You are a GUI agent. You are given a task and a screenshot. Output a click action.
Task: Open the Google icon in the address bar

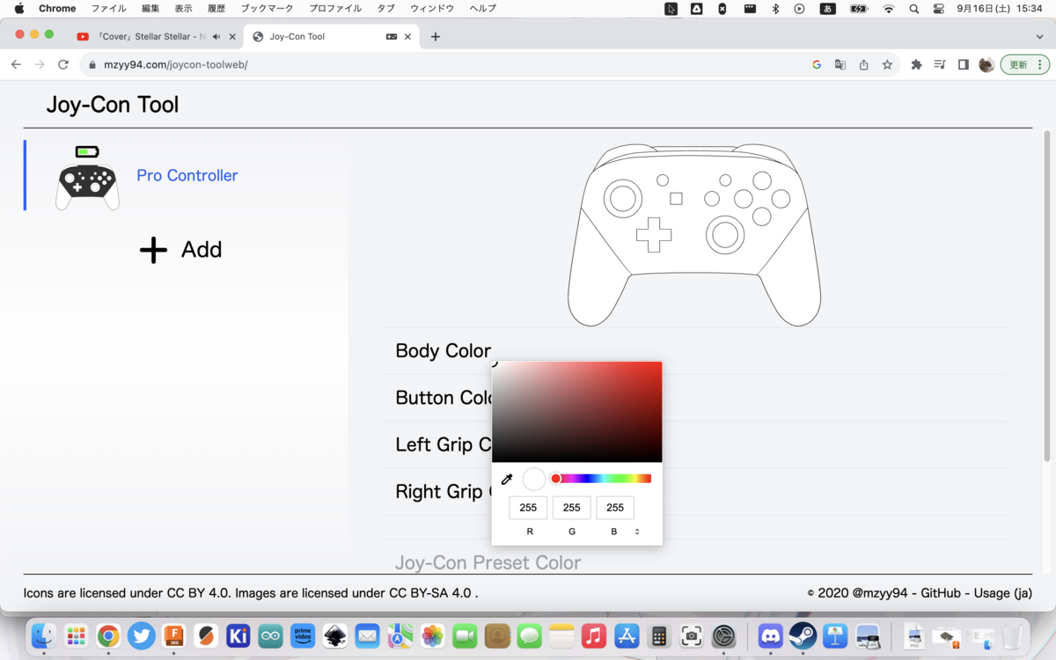click(817, 64)
